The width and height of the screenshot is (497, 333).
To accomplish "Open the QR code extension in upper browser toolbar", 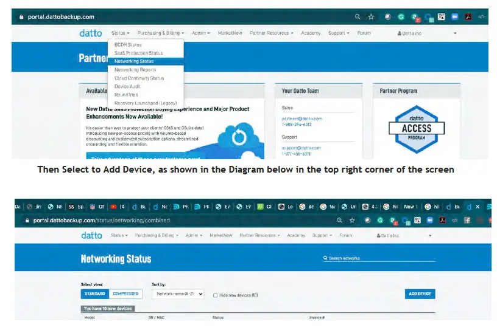I will 441,17.
